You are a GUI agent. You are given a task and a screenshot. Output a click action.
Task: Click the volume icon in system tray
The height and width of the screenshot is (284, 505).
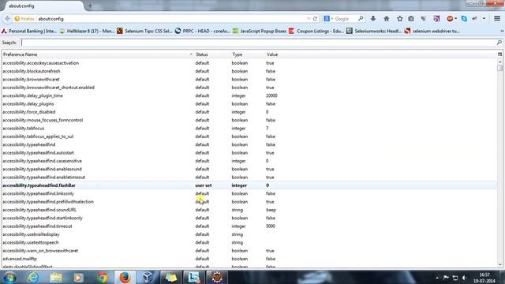pos(464,278)
